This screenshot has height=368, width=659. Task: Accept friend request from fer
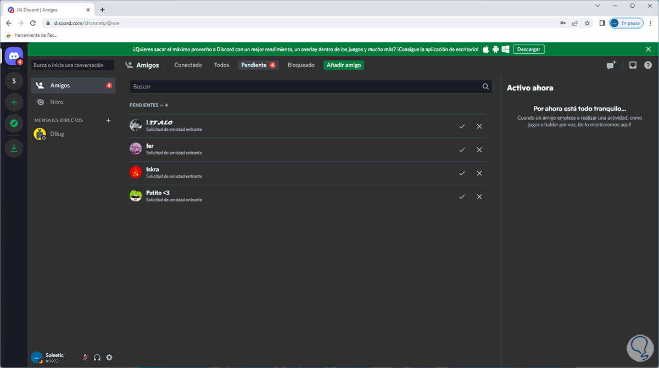(462, 149)
